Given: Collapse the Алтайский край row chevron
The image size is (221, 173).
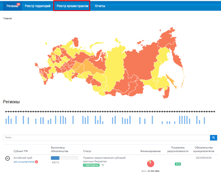Looking at the screenshot, I should coord(8,158).
